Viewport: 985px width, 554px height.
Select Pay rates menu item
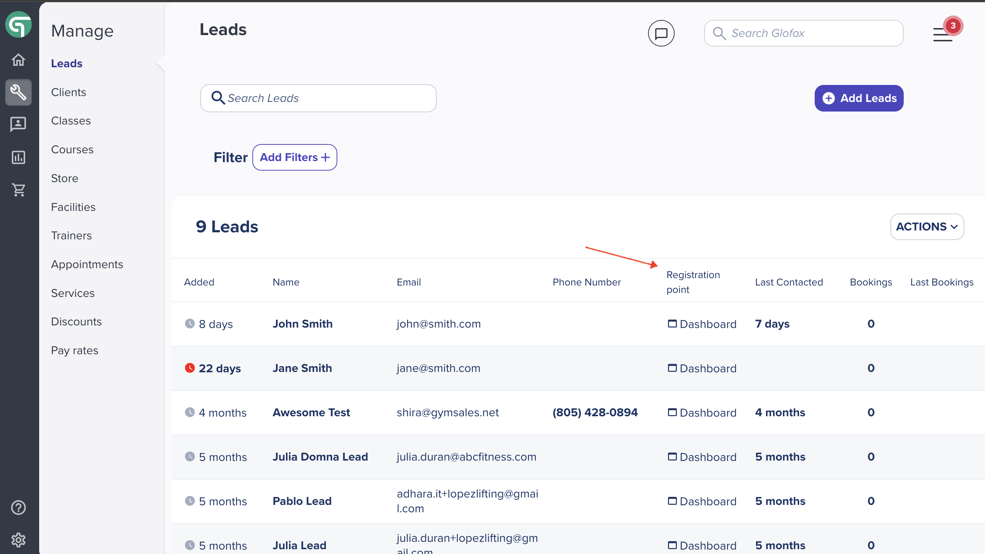[x=75, y=350]
